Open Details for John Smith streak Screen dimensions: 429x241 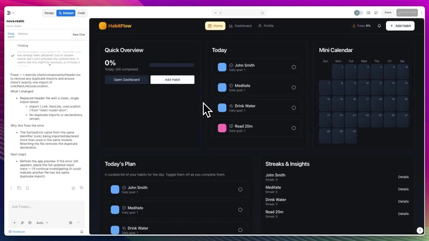(x=403, y=177)
